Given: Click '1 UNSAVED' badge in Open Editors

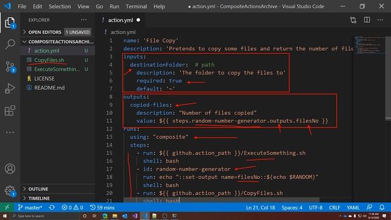Looking at the screenshot, I should tap(78, 32).
